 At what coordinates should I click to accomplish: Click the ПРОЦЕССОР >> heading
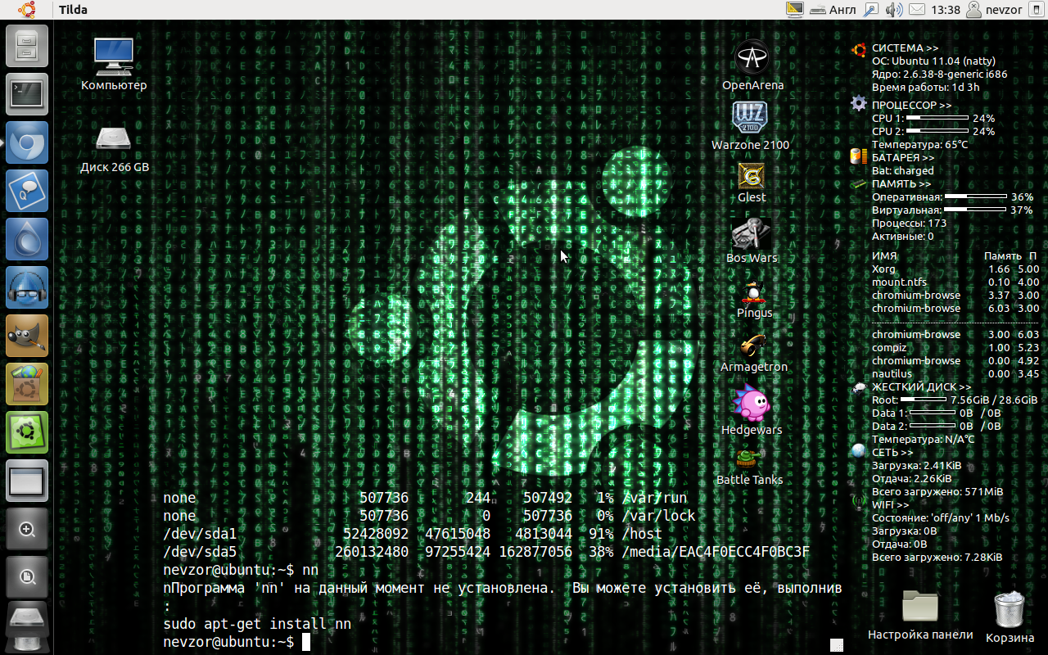[x=911, y=105]
